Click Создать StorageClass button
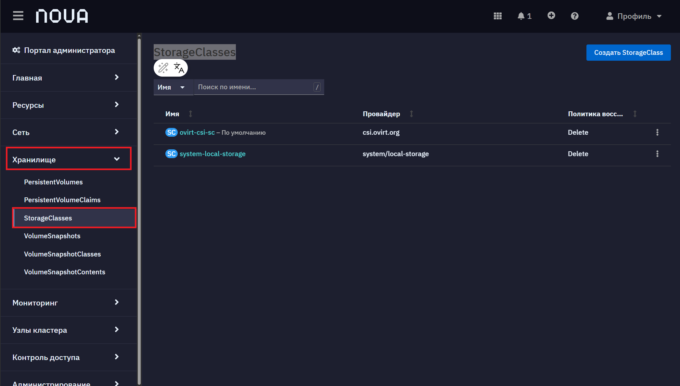The height and width of the screenshot is (386, 680). click(x=628, y=53)
